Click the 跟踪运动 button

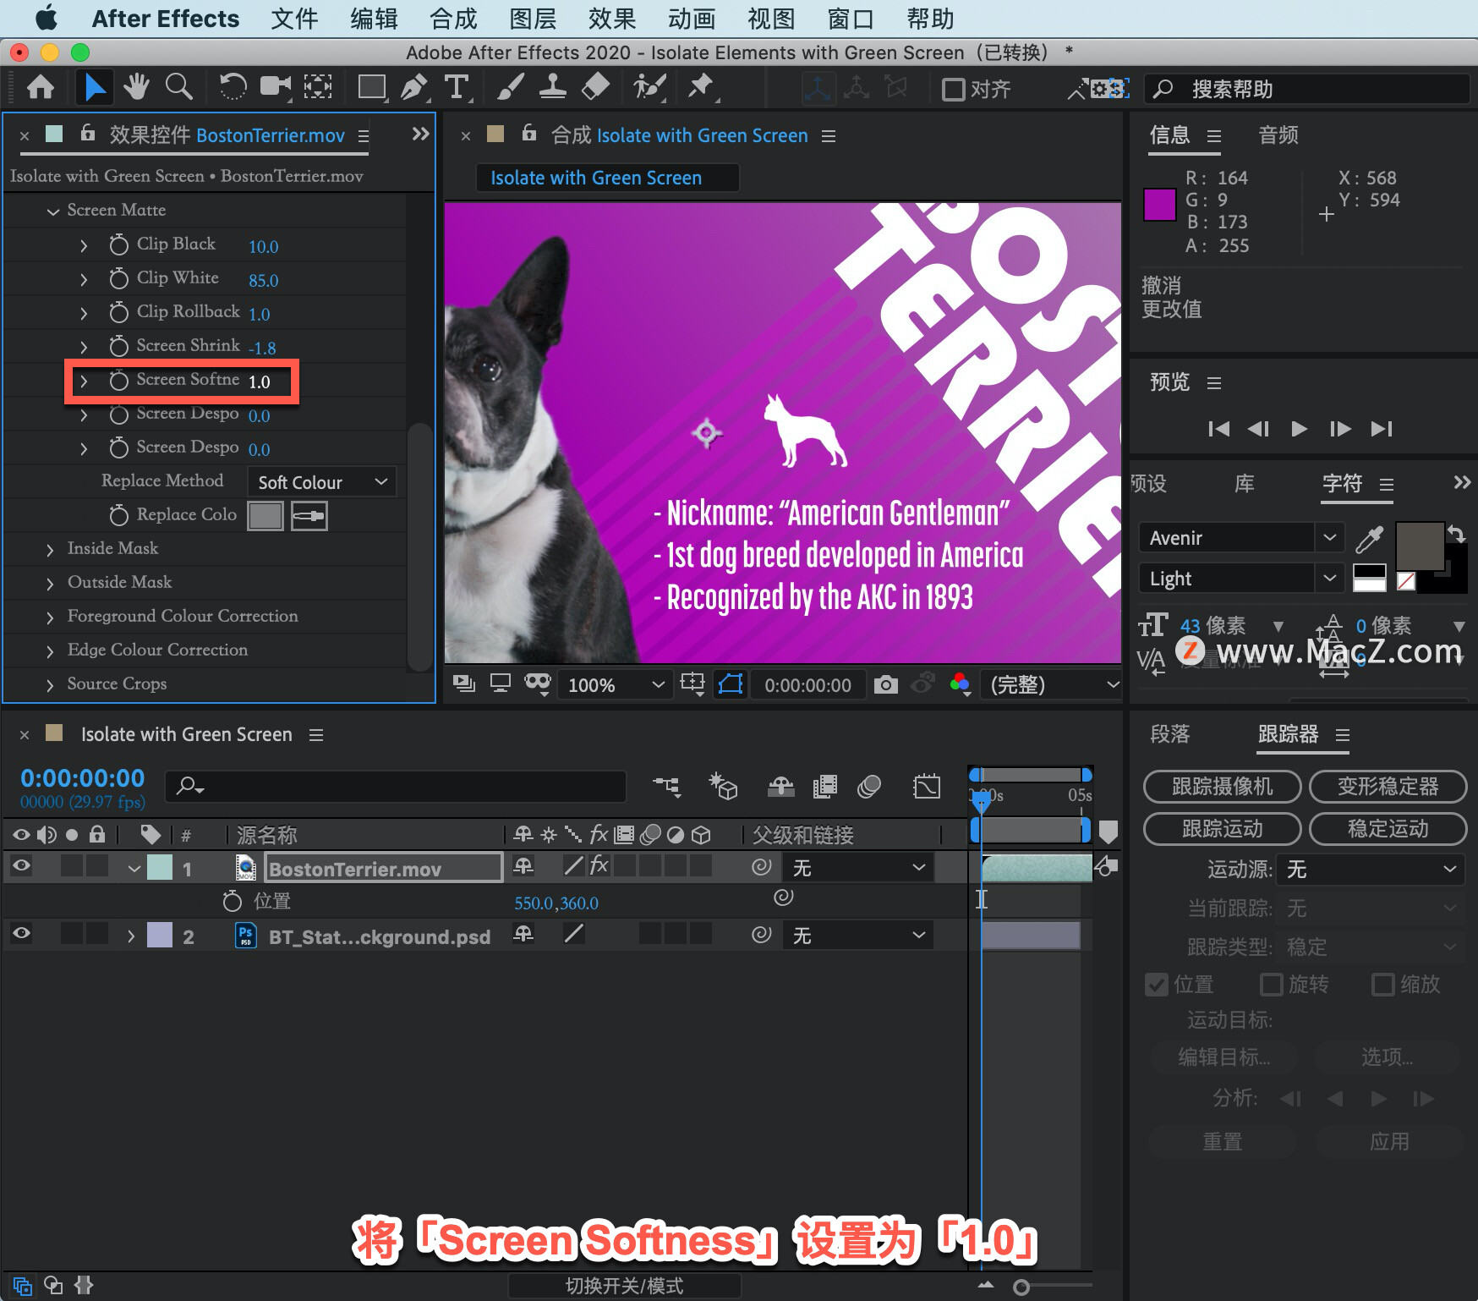coord(1222,829)
